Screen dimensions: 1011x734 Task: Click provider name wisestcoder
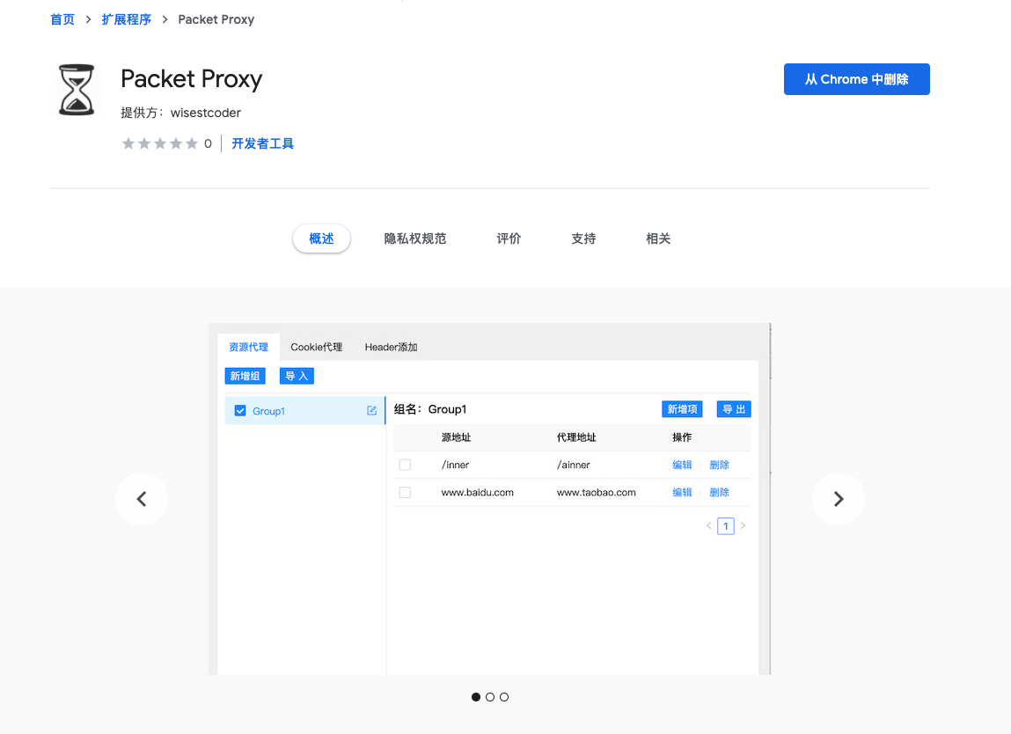click(x=206, y=113)
